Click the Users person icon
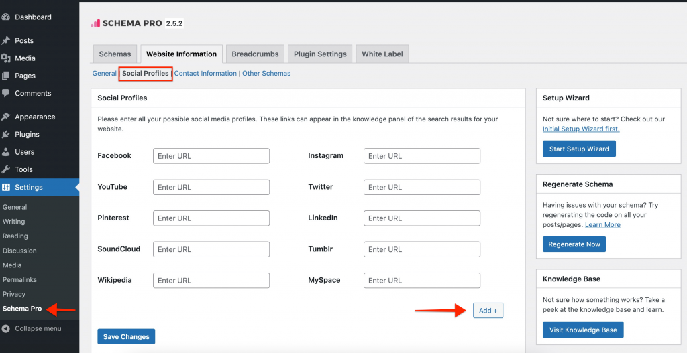This screenshot has width=687, height=353. [x=6, y=152]
